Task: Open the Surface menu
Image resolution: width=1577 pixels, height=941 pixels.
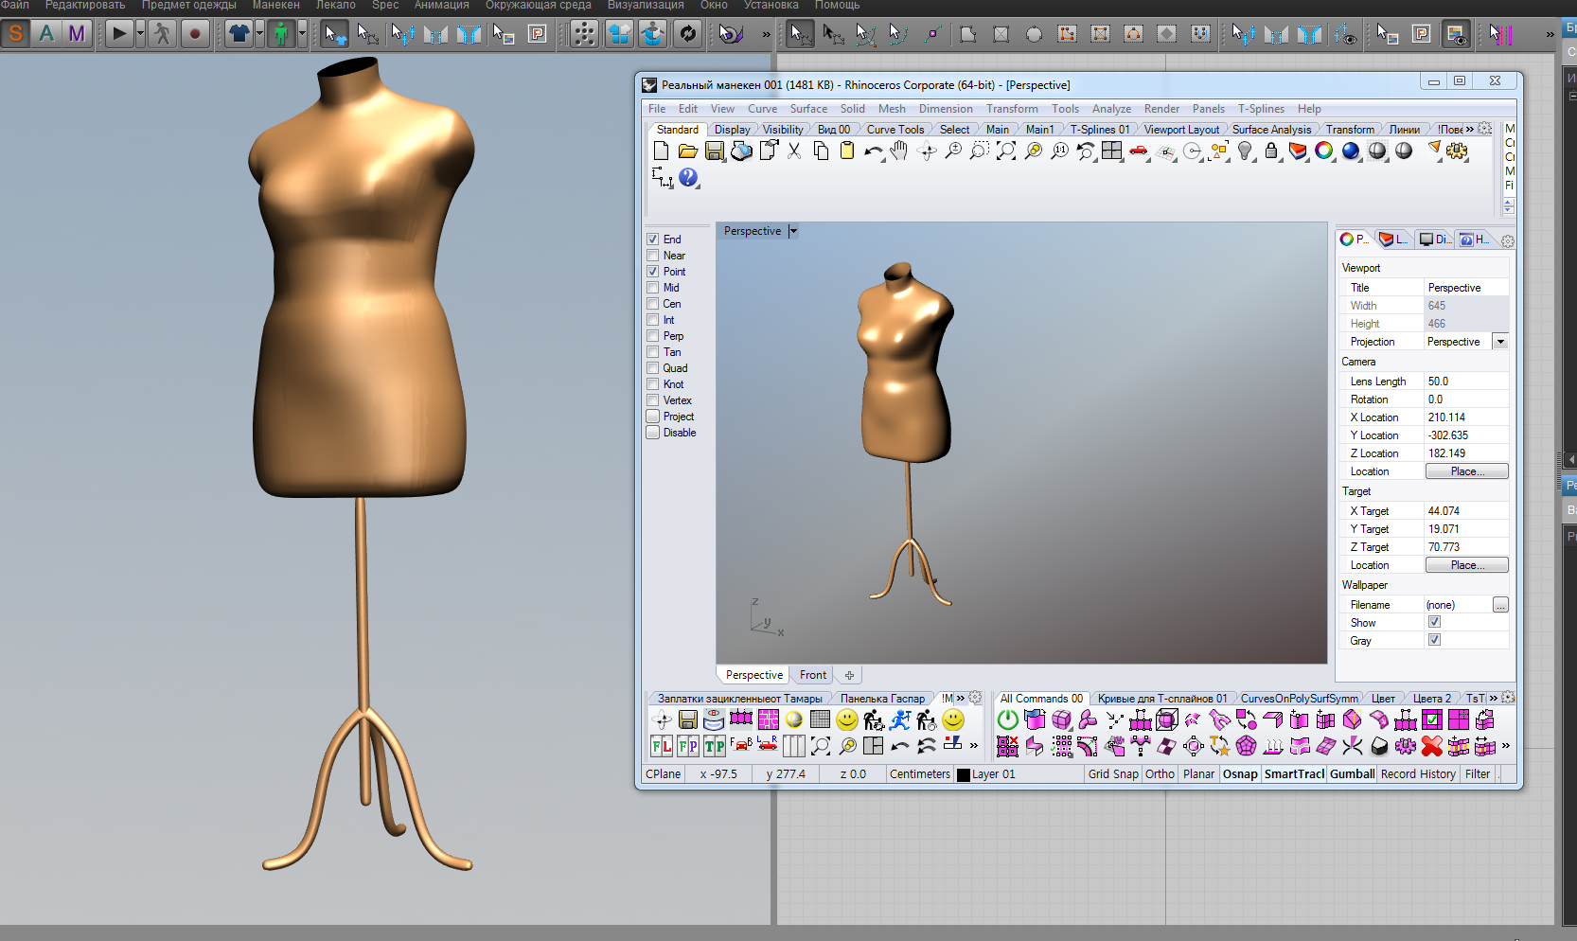Action: coord(808,109)
